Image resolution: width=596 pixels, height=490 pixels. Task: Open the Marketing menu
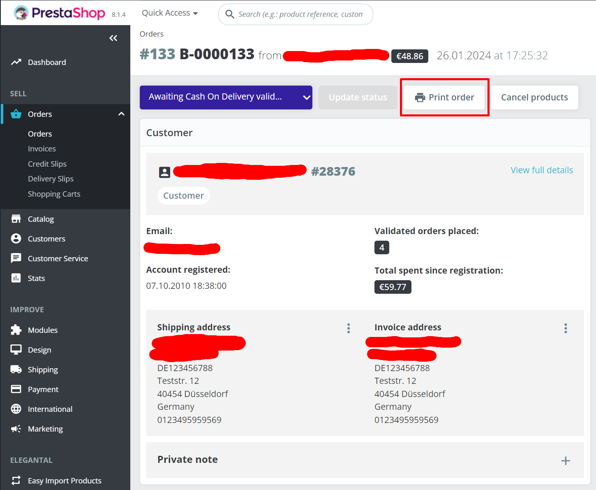[45, 429]
